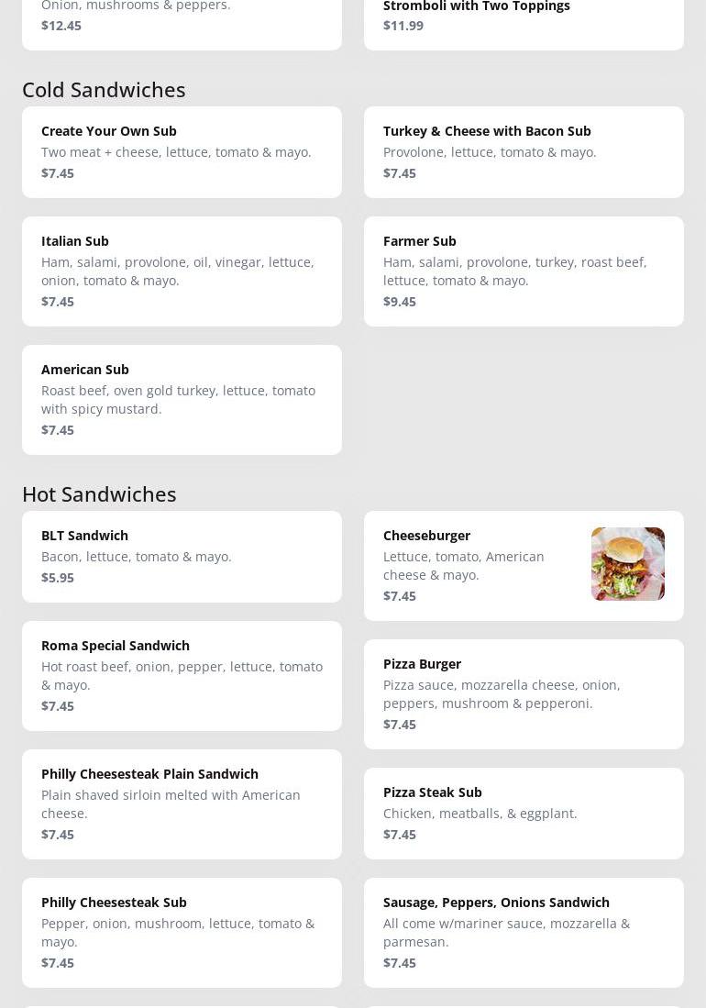Click the BLT Sandwich $5.95 price

coord(58,577)
